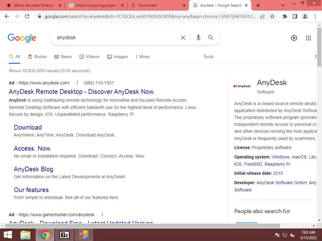
Task: Close the support.google.com tab
Action: click(x=122, y=5)
